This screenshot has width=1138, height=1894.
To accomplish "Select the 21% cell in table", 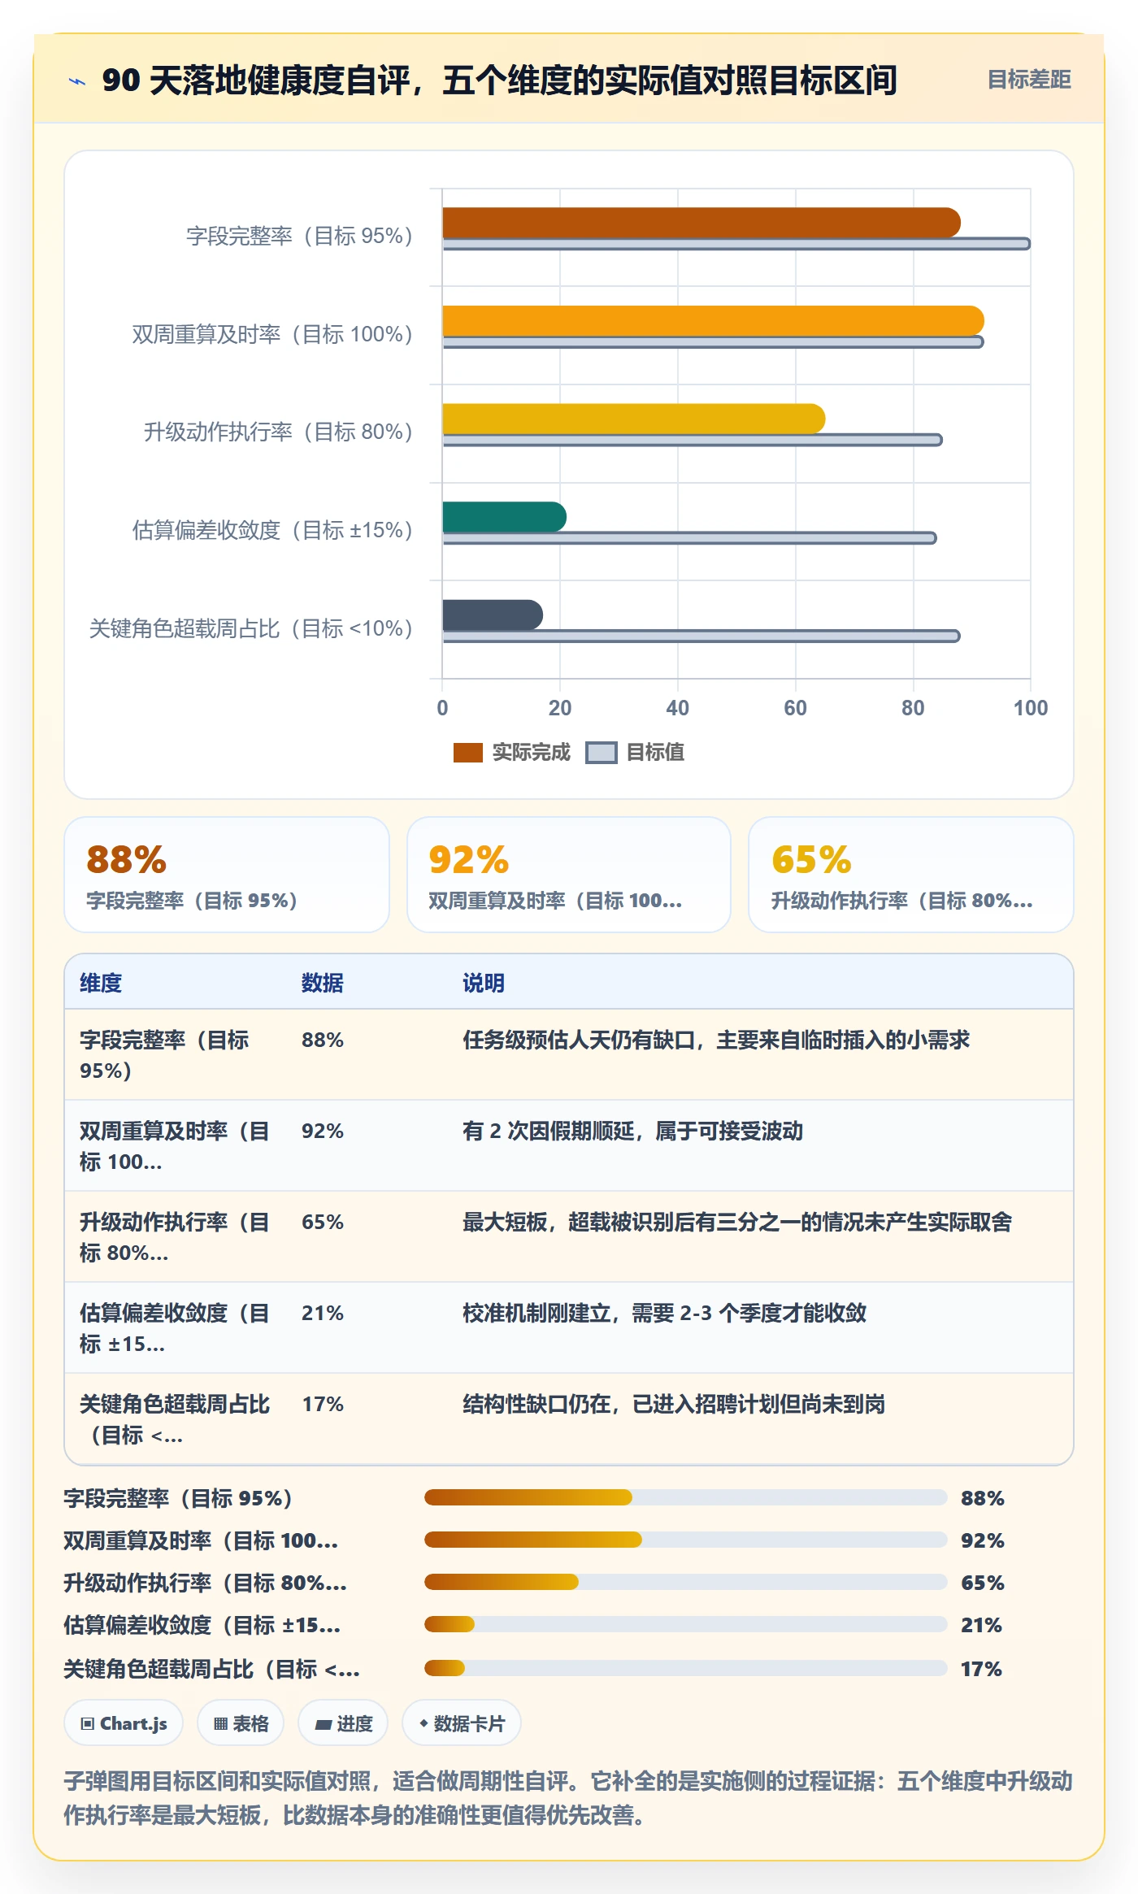I will pyautogui.click(x=323, y=1313).
